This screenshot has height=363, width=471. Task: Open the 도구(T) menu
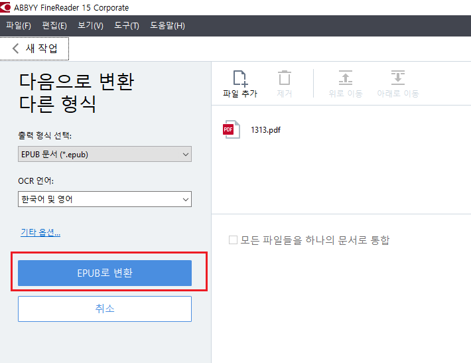click(x=127, y=25)
